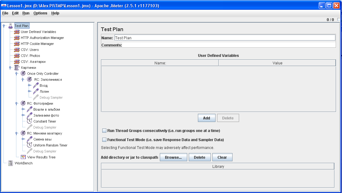Click the Вход sampler pipette icon
This screenshot has width=342, height=193.
[36, 85]
